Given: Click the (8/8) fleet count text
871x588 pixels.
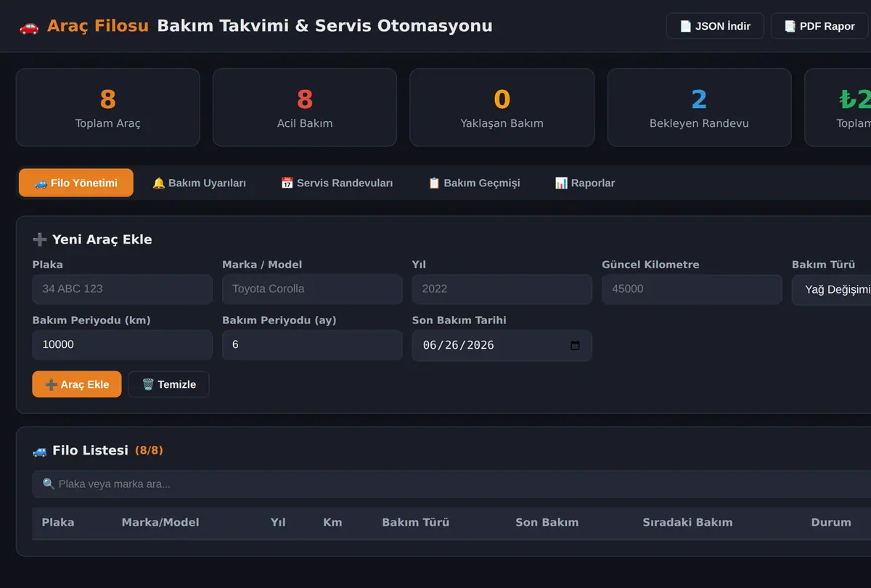Looking at the screenshot, I should (149, 451).
